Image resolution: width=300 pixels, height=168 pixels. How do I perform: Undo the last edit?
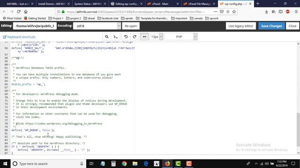click(126, 37)
